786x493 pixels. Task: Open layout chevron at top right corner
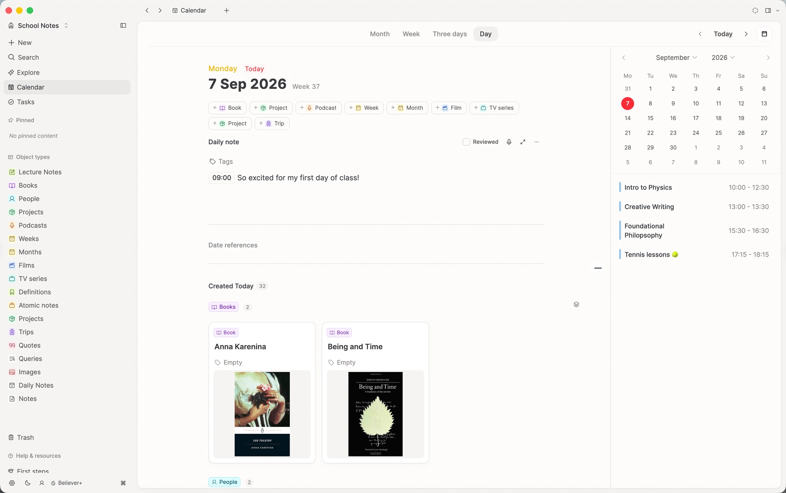pos(778,11)
